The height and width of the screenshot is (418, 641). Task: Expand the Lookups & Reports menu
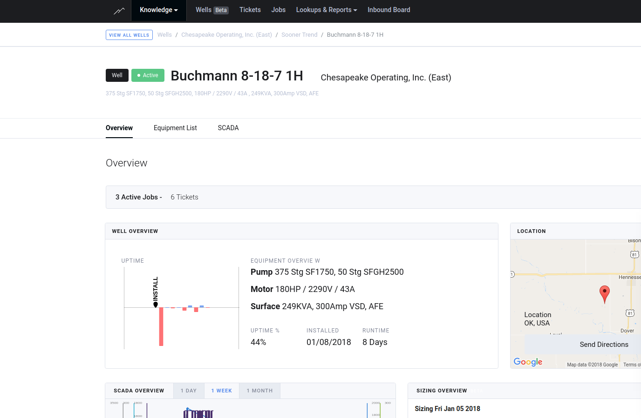tap(326, 9)
